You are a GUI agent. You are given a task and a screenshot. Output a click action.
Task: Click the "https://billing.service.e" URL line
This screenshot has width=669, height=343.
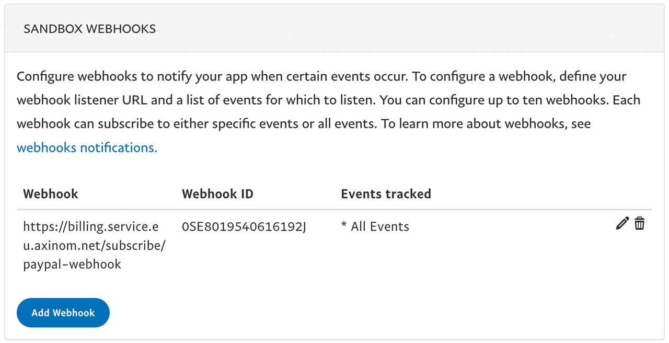tap(91, 227)
